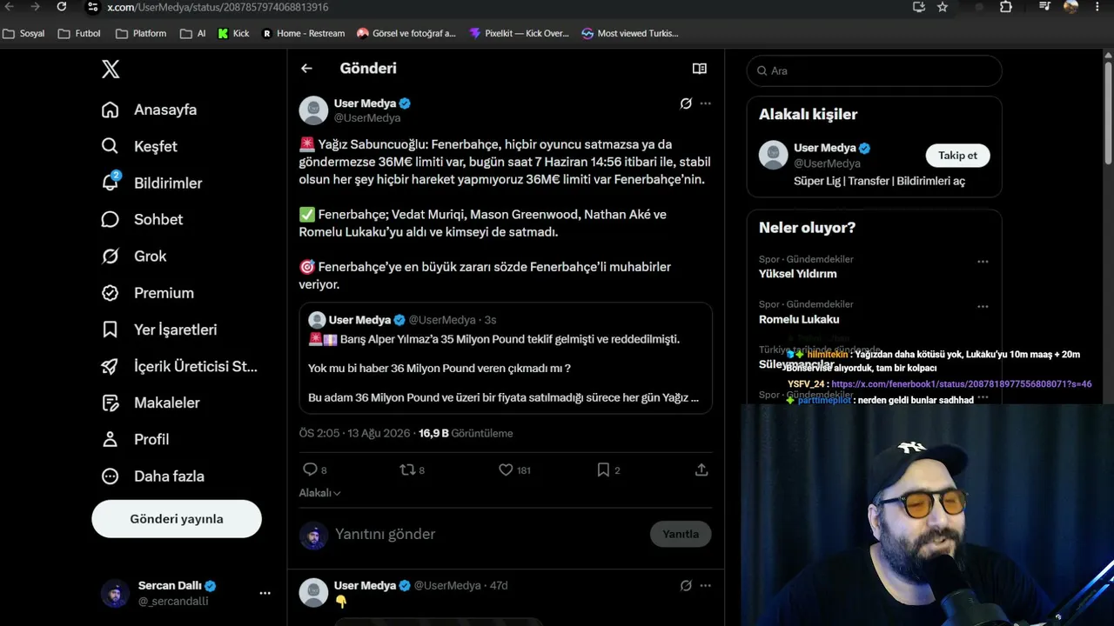Open İçerik Üreticisi studio
This screenshot has height=626, width=1114.
tap(179, 366)
